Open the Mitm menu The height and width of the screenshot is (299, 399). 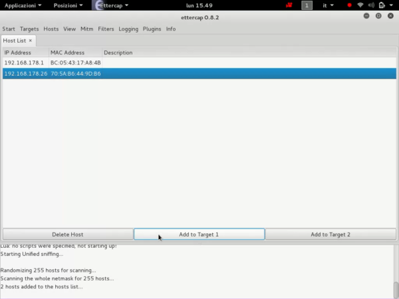pos(86,29)
